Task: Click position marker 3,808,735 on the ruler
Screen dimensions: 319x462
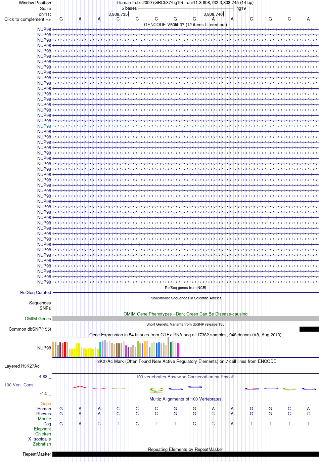Action: point(118,14)
